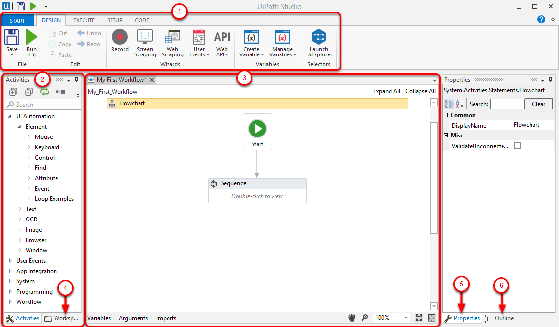This screenshot has width=559, height=327.
Task: Click the save icon in the title bar
Action: pos(21,6)
